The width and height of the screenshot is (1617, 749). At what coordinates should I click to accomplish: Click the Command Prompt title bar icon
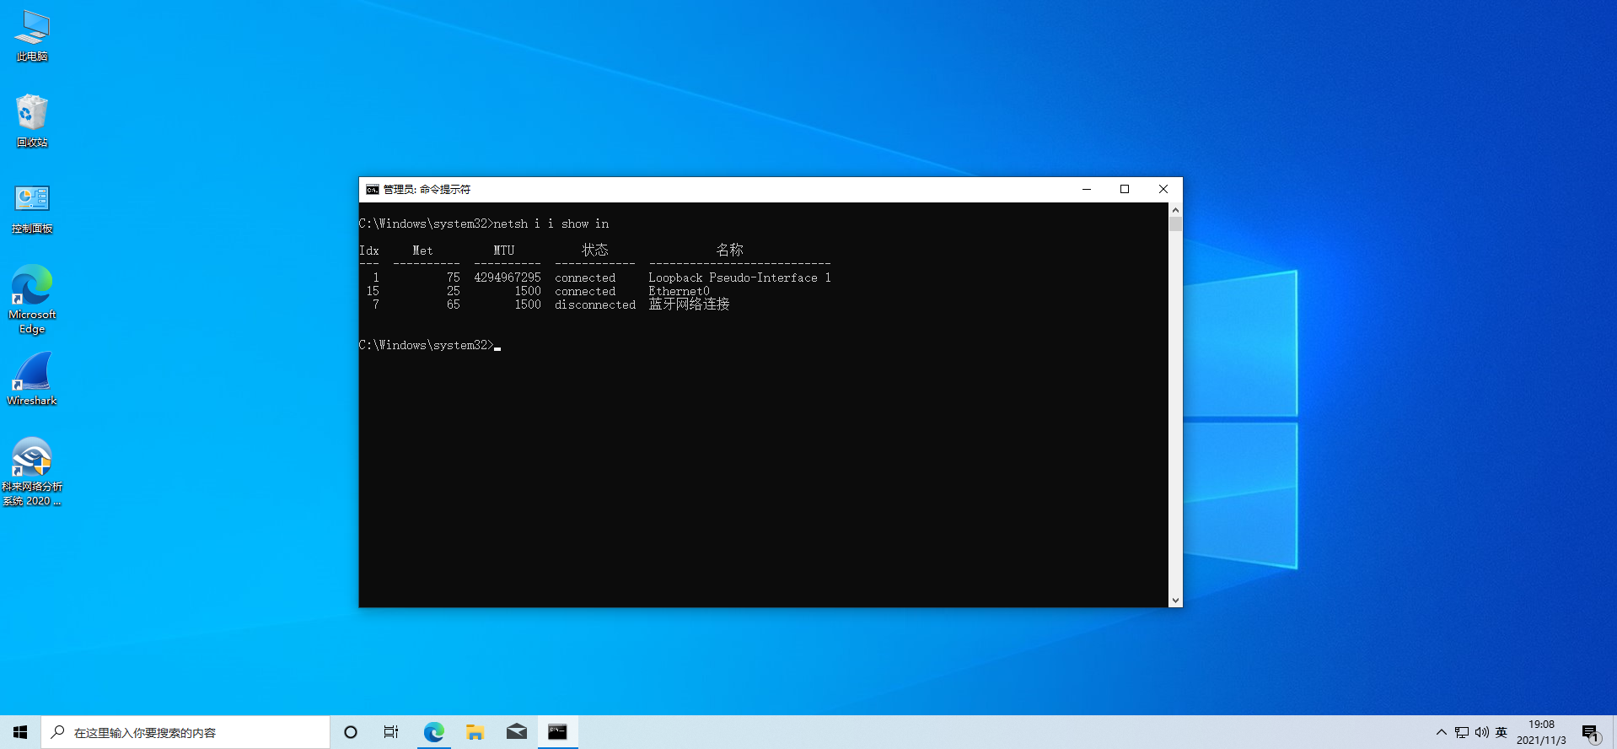pyautogui.click(x=372, y=190)
